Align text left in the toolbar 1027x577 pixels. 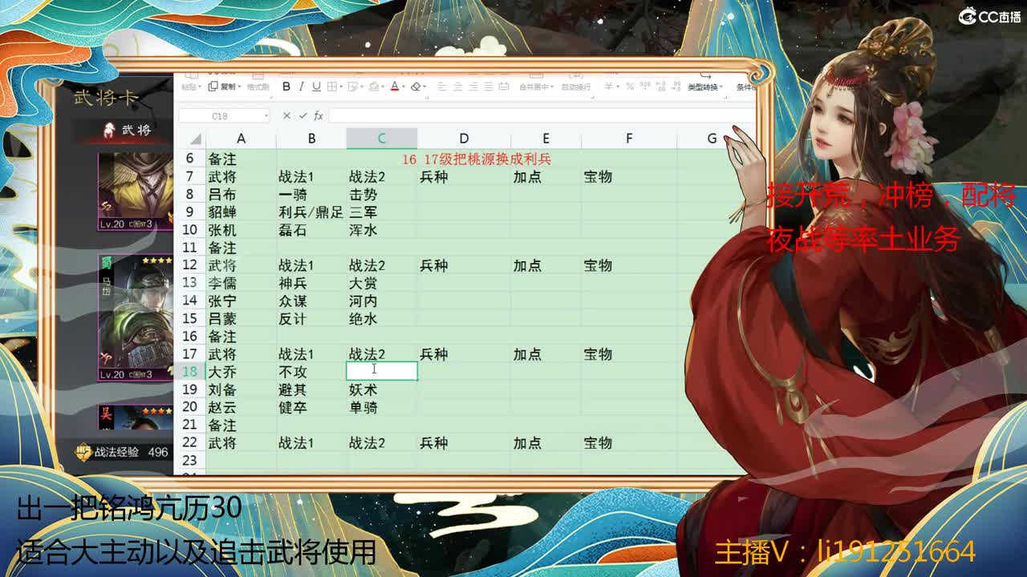(442, 87)
